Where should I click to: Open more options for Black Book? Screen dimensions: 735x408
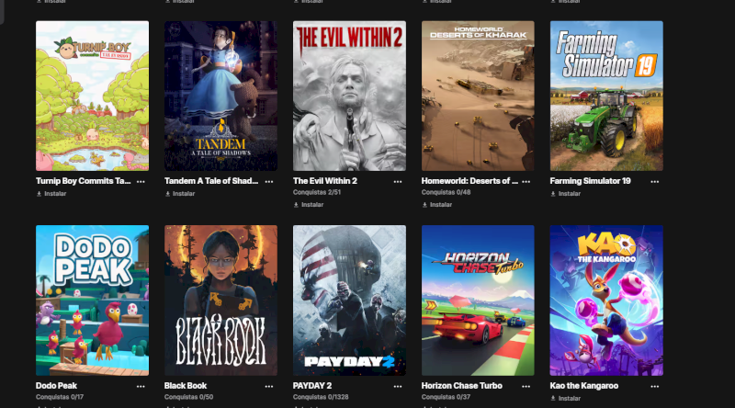tap(269, 387)
